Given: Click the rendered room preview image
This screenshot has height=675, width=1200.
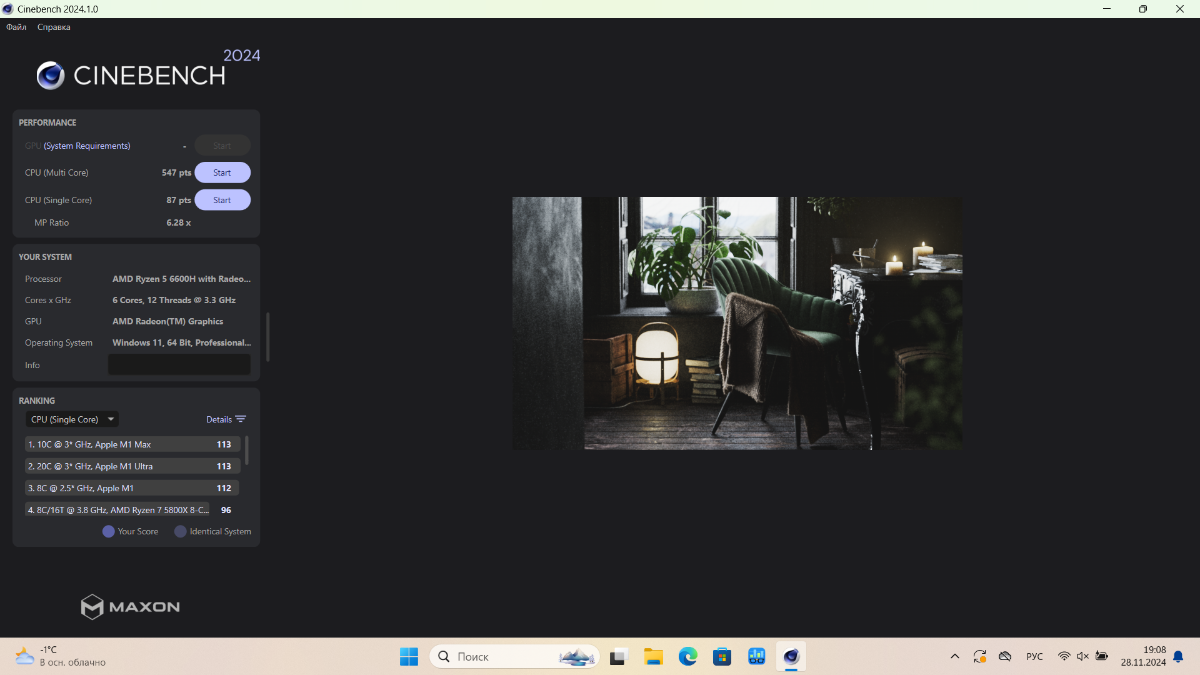Looking at the screenshot, I should (737, 323).
